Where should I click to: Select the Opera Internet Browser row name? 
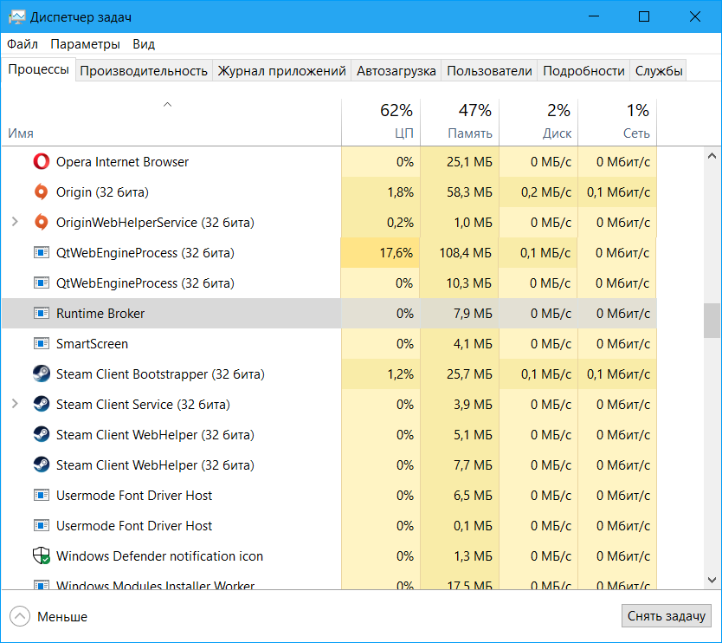click(x=122, y=162)
